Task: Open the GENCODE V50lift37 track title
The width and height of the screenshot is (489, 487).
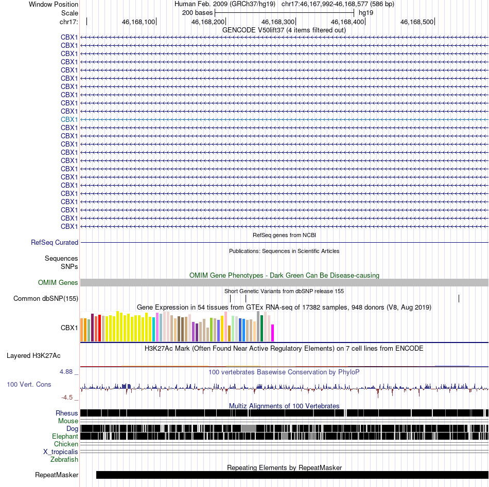Action: [284, 30]
